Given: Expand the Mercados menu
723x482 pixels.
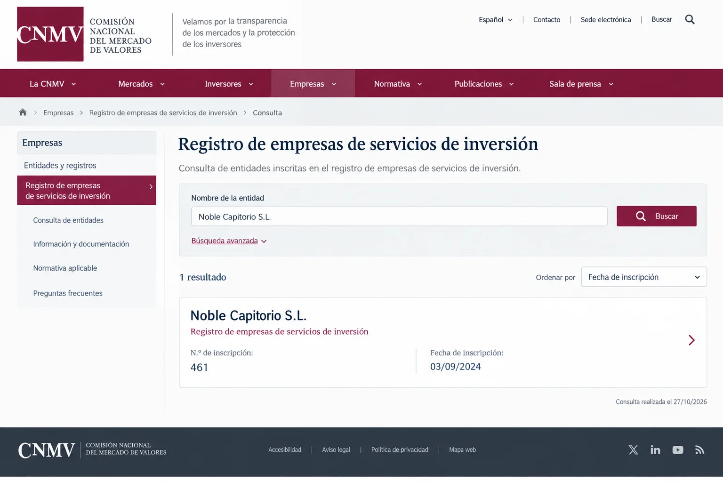Looking at the screenshot, I should (142, 84).
